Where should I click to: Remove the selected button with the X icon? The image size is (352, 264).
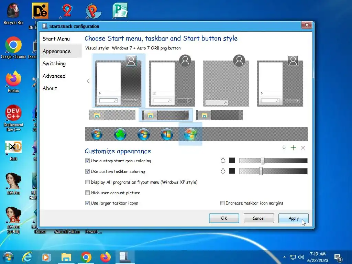tap(303, 148)
